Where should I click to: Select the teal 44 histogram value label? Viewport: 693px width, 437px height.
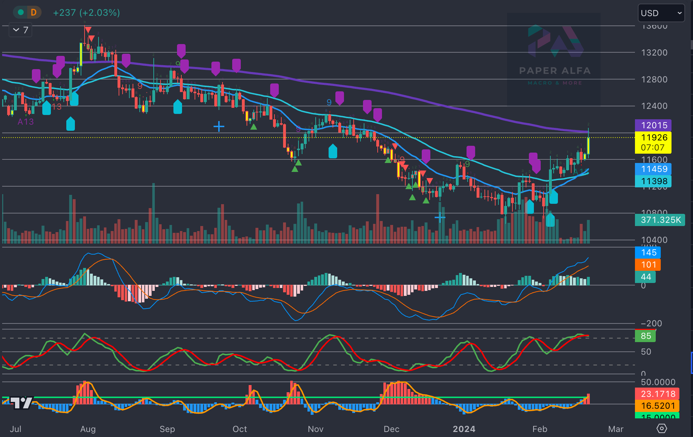(x=645, y=277)
